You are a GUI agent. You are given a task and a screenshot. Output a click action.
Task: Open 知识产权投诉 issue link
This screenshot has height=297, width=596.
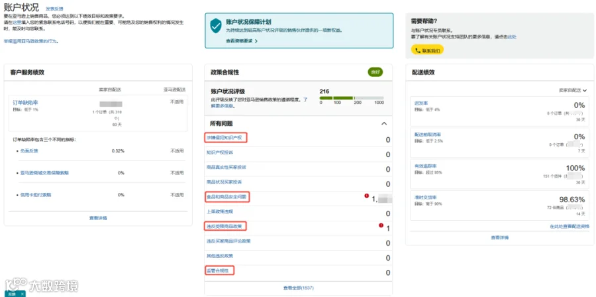(219, 152)
